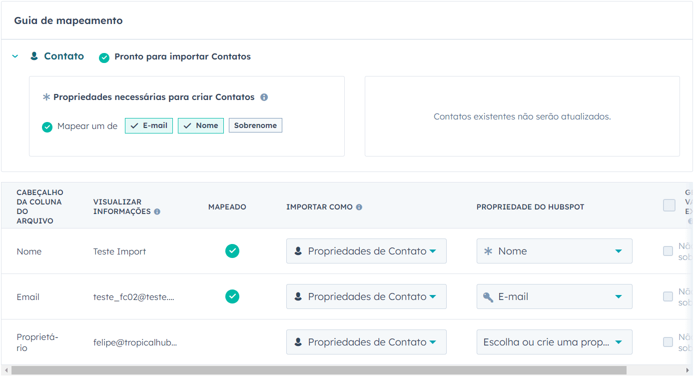Open Importar Como dropdown for Nome row

366,251
